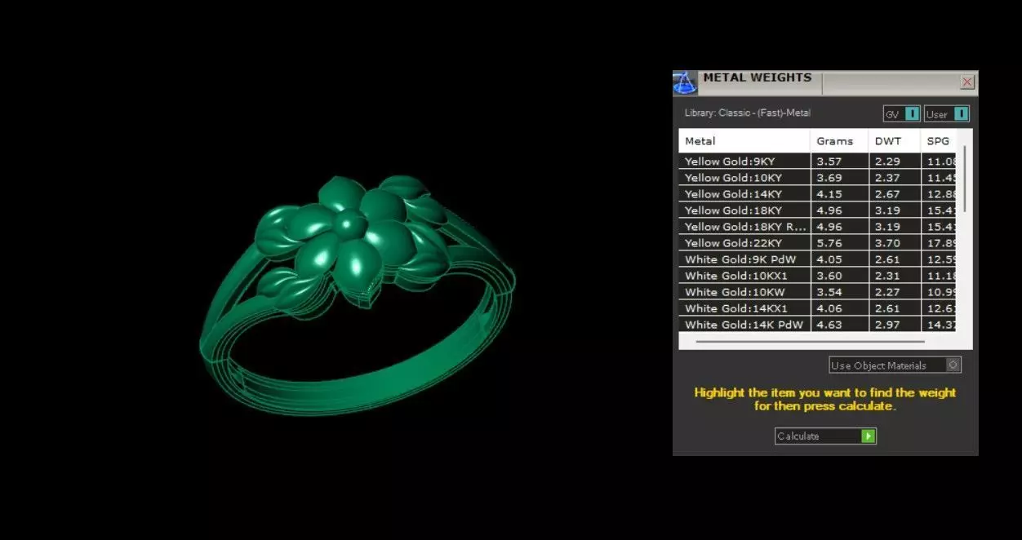This screenshot has height=540, width=1022.
Task: Click the 2.97 DWT value
Action: tap(887, 325)
